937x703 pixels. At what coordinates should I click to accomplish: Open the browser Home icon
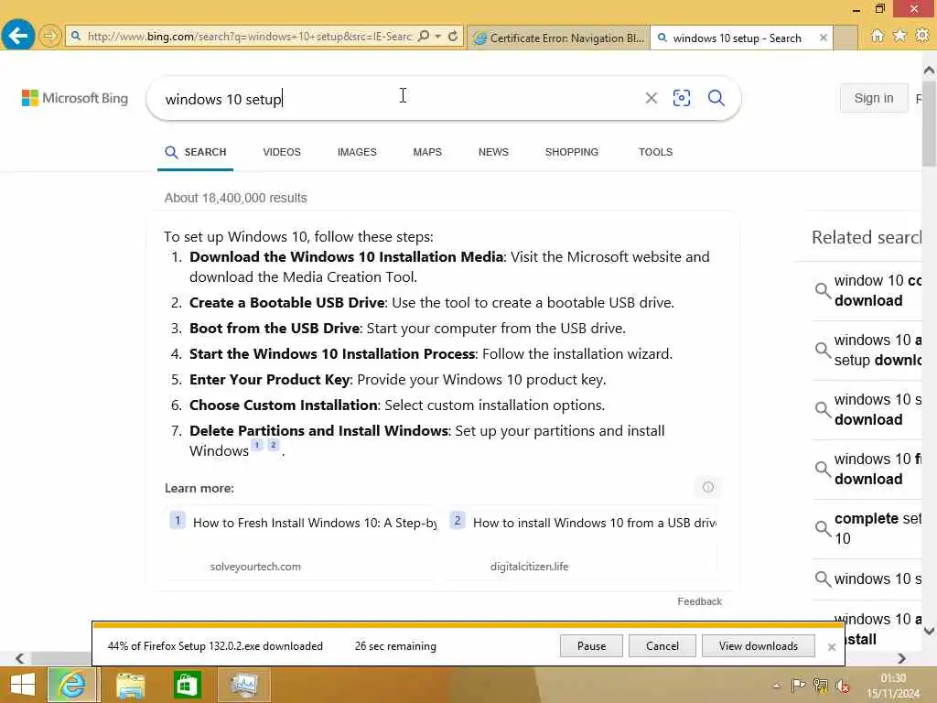click(x=877, y=36)
